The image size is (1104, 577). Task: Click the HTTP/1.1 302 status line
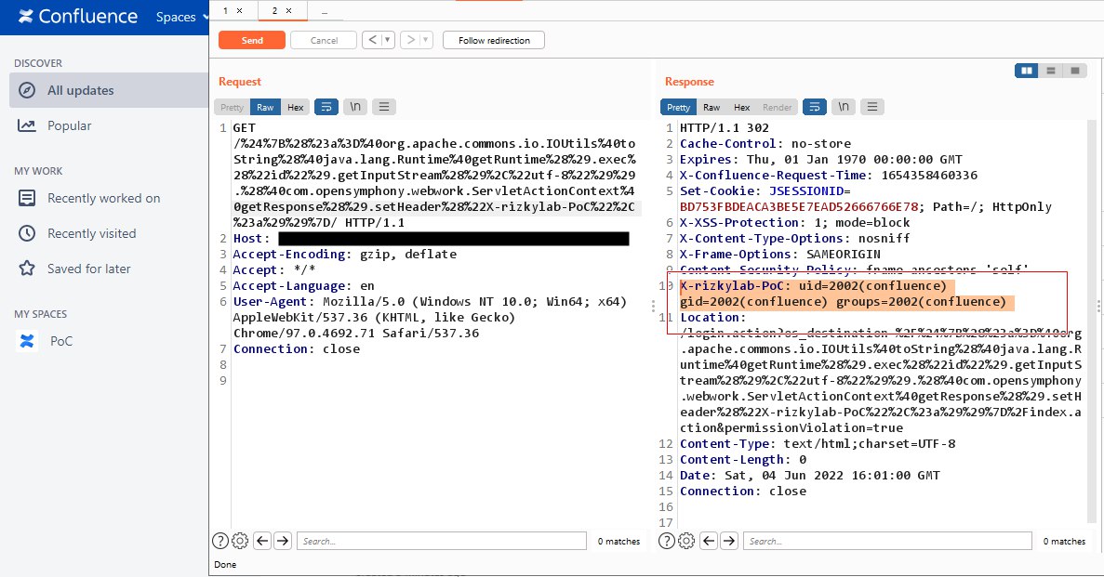click(x=724, y=128)
